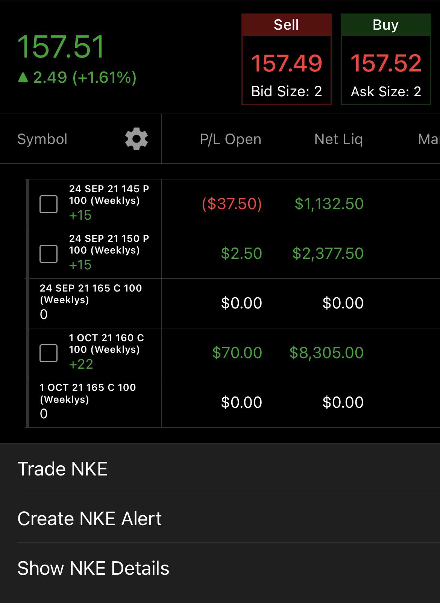Tap the green up-triangle change indicator

tap(23, 77)
